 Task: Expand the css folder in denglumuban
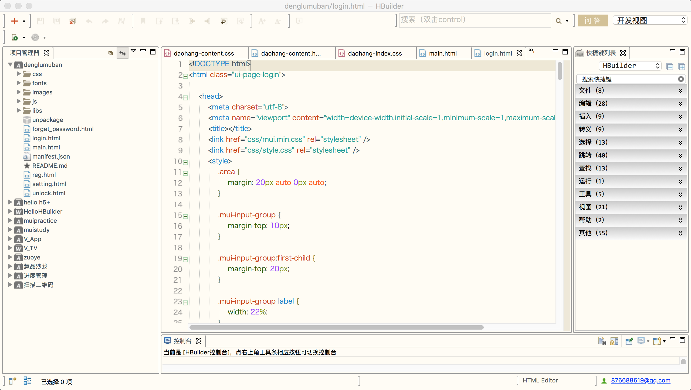[19, 74]
